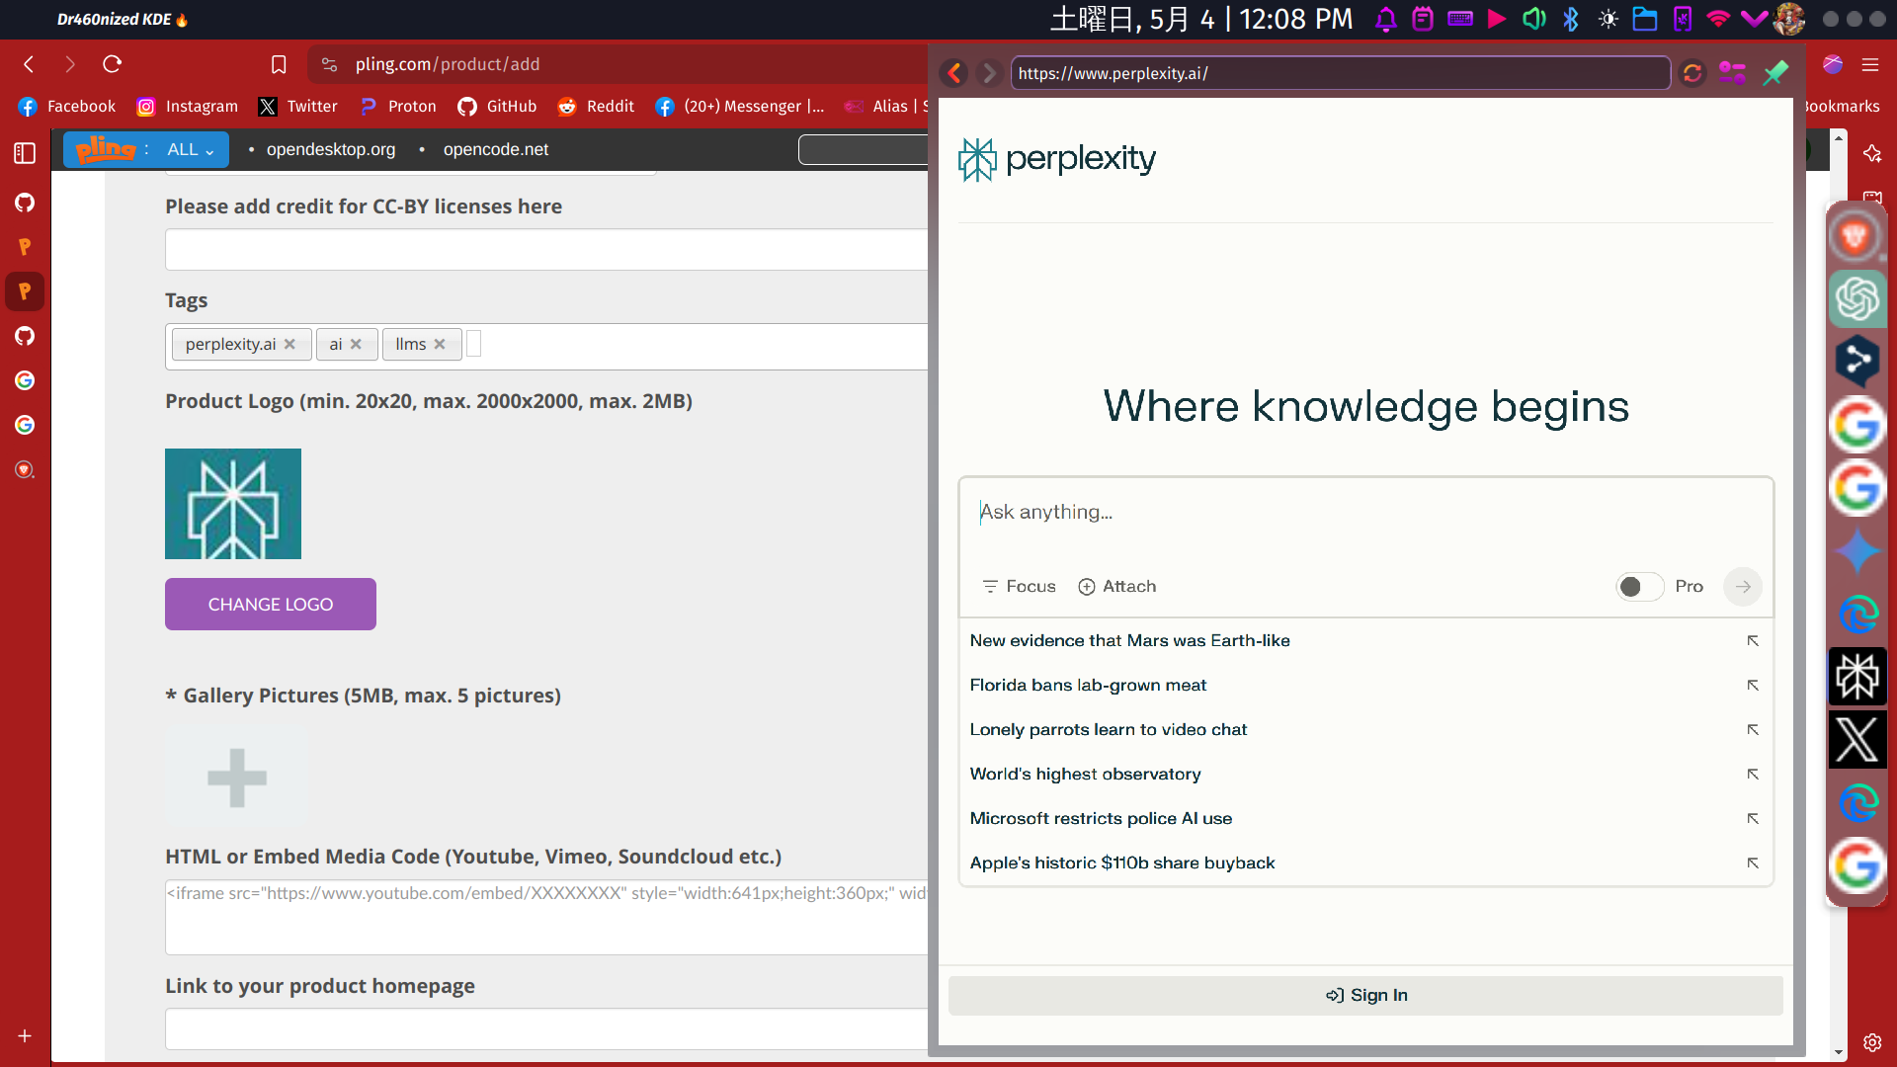Refresh the Perplexity panel
This screenshot has height=1067, width=1897.
coord(1692,73)
